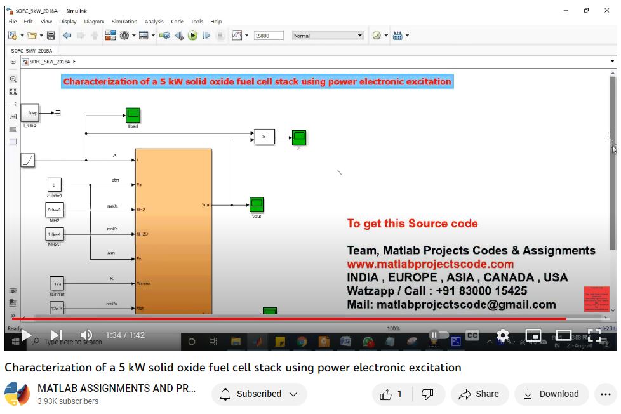Click the green load scope block
Image resolution: width=621 pixels, height=414 pixels.
click(133, 116)
